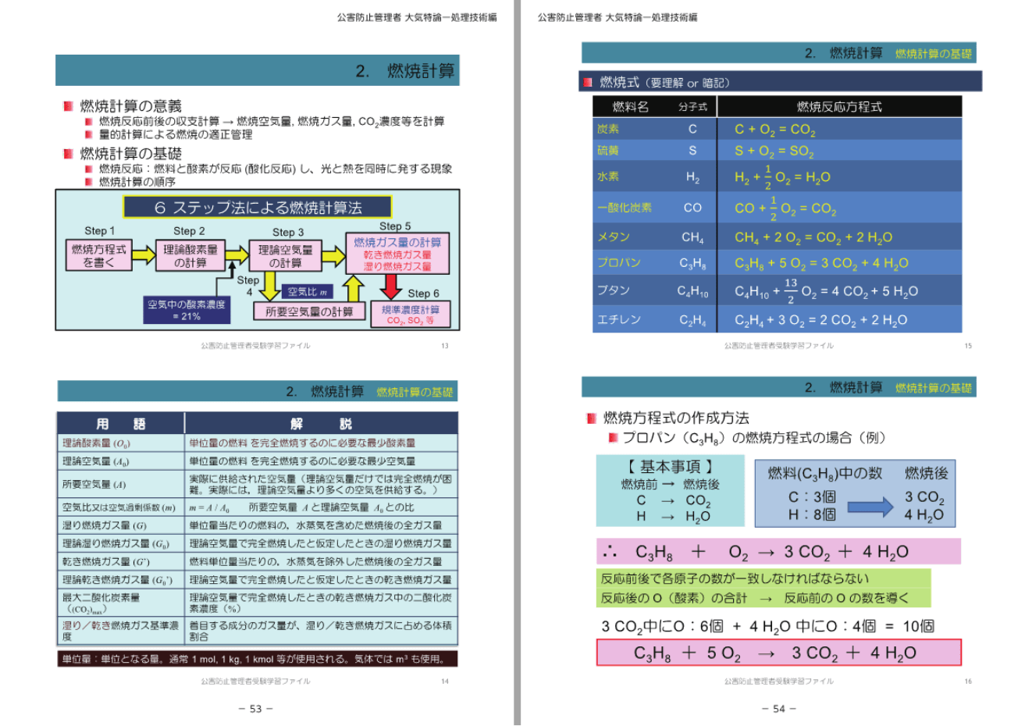Select the fuel name '硫黄' in the table
This screenshot has height=726, width=1032.
pos(608,150)
